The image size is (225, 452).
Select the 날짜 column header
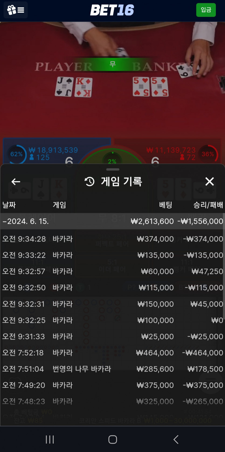point(9,205)
